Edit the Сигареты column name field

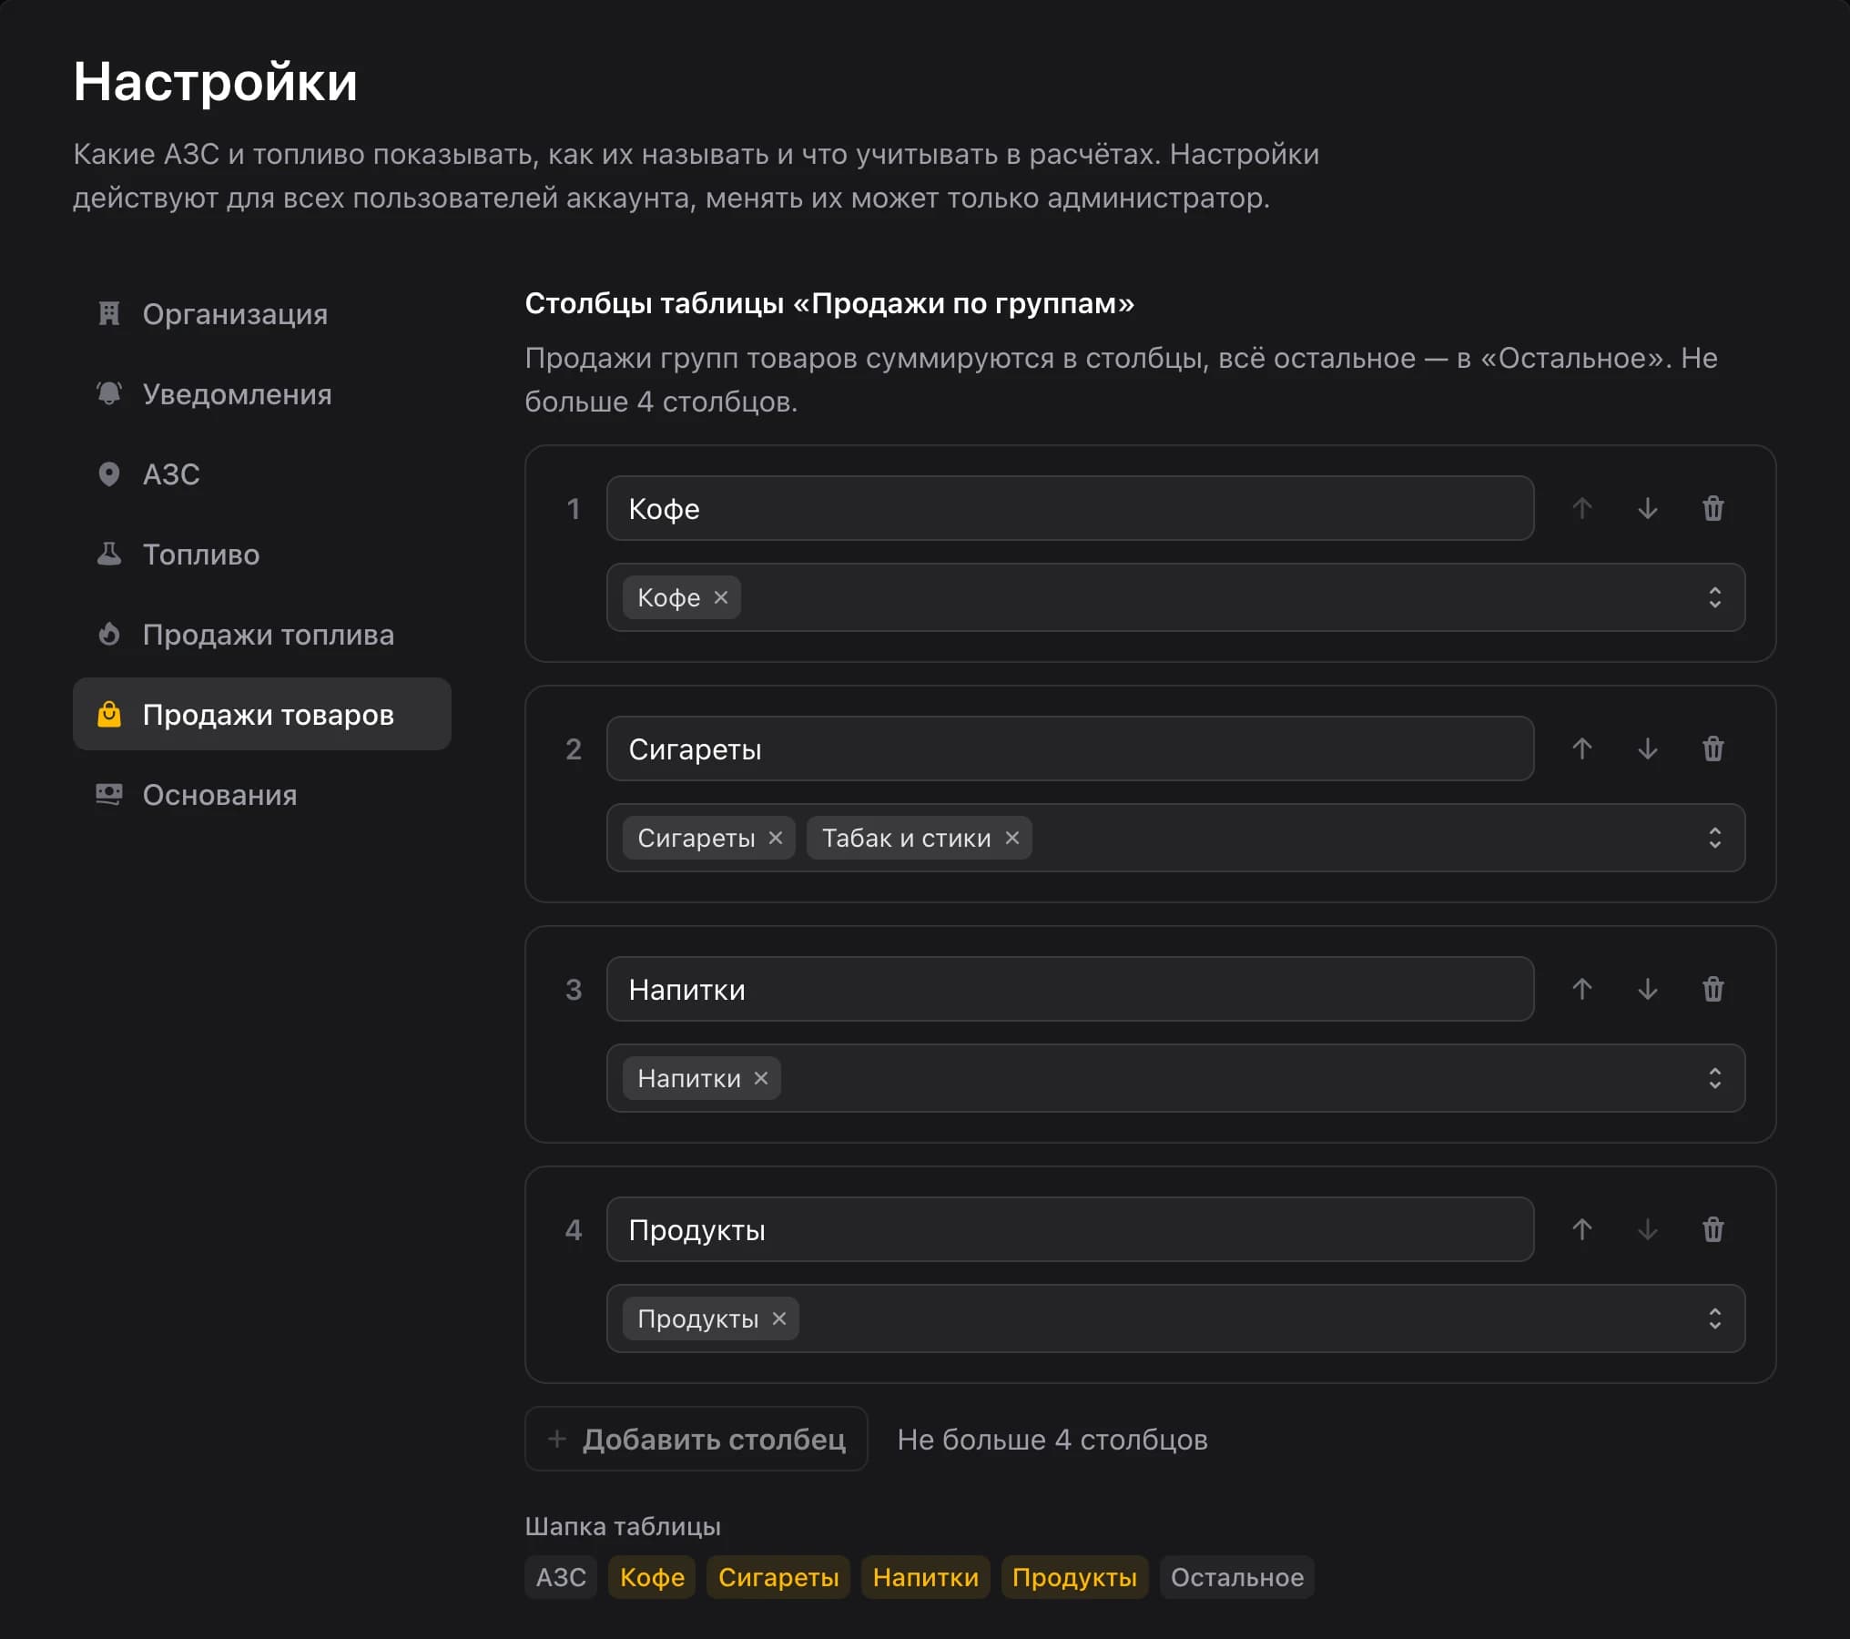(1070, 748)
